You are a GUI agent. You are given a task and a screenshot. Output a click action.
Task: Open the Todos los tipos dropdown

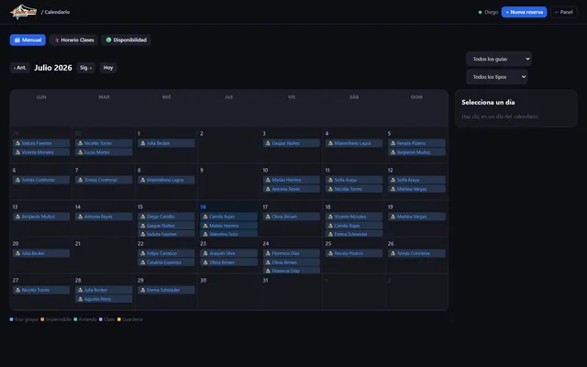click(497, 77)
